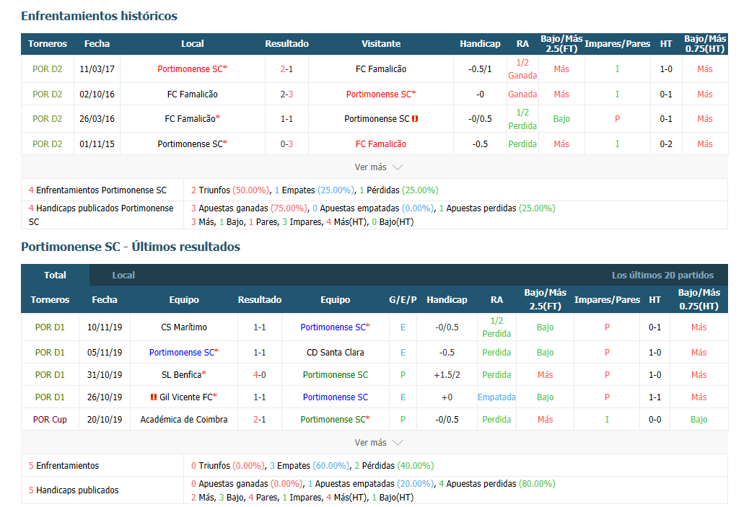Click 'POR D1' in the 10/11/19 row
The image size is (749, 507).
[x=50, y=327]
